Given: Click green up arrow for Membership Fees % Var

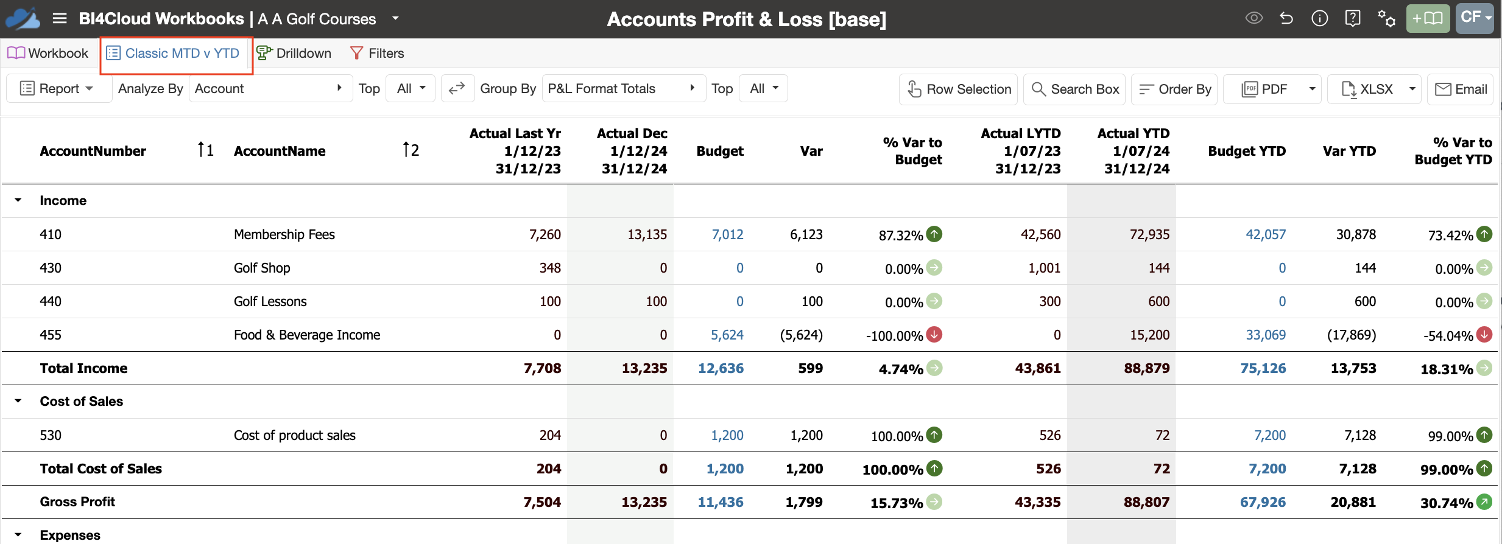Looking at the screenshot, I should coord(934,234).
